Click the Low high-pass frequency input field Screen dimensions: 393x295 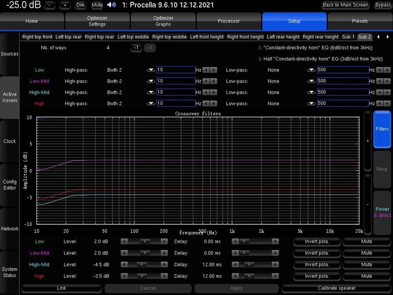click(x=176, y=70)
